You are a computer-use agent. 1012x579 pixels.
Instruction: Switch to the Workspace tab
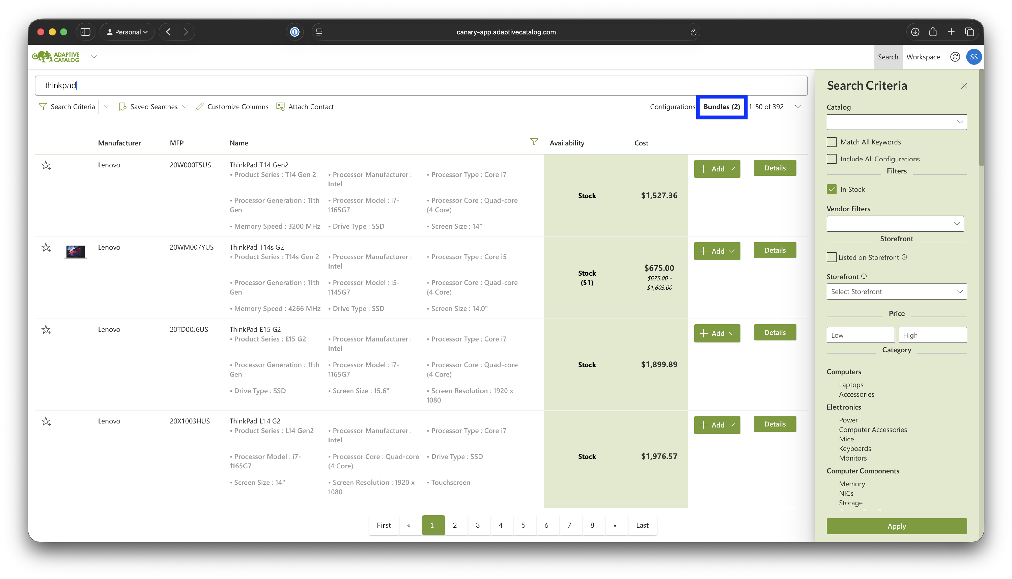click(923, 57)
